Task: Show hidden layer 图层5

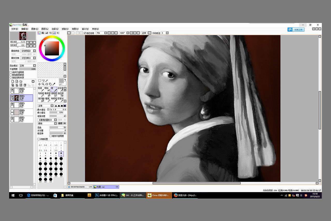Action: 12,111
